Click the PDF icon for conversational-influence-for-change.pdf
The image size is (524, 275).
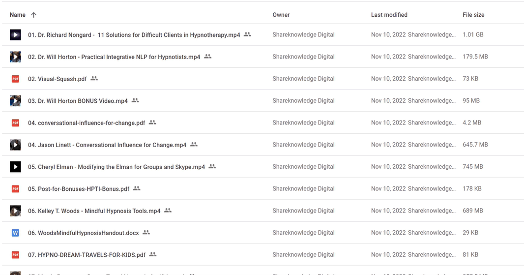(15, 122)
